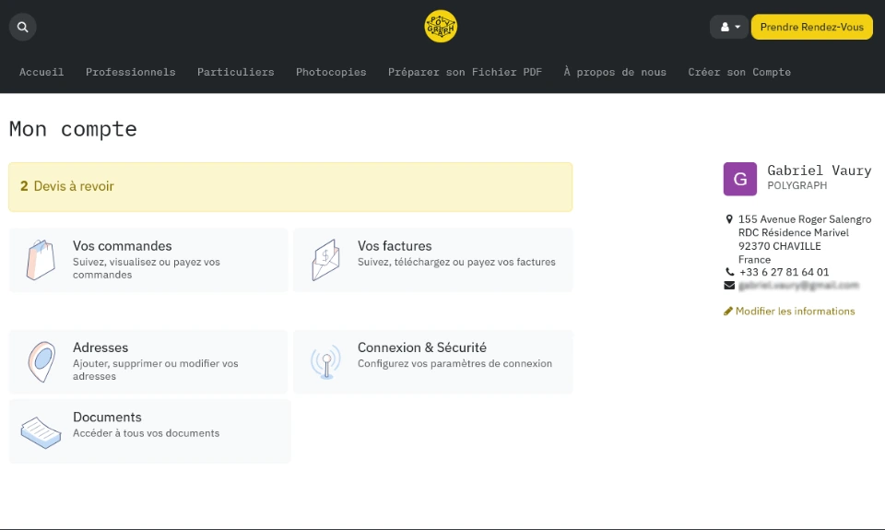Click the email envelope icon
The image size is (885, 530).
(x=729, y=286)
